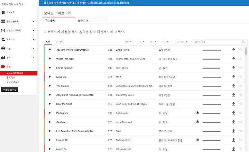
Task: Download the Where I am From track
Action: pyautogui.click(x=233, y=59)
